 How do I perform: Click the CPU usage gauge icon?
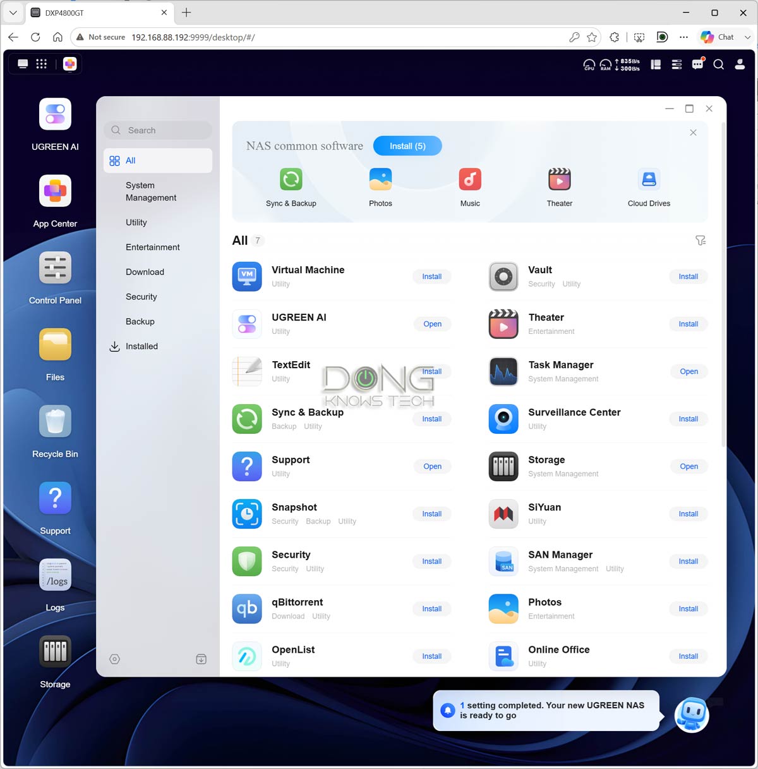point(589,65)
